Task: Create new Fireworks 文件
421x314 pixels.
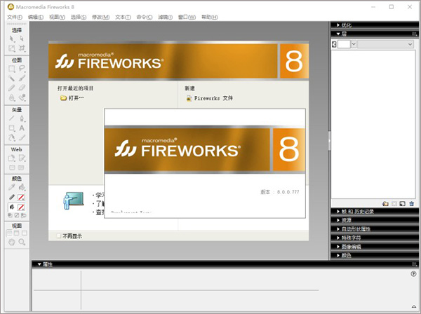Action: (x=213, y=99)
